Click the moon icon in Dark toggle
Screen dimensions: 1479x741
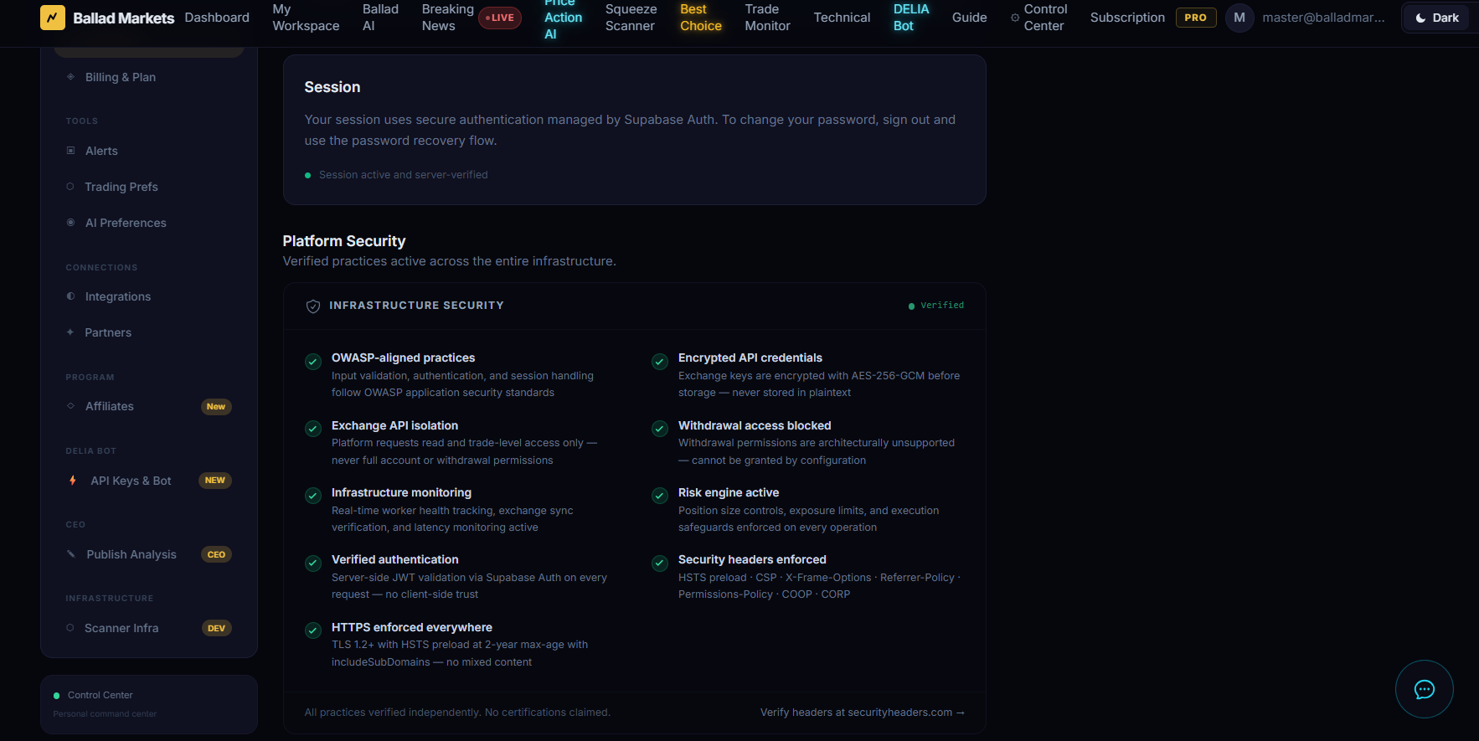(x=1420, y=18)
